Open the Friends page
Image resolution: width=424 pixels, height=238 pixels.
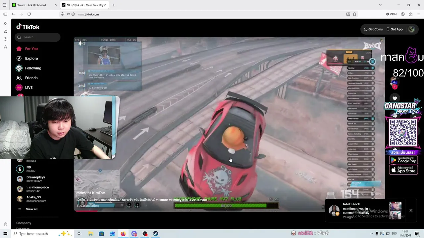coord(31,78)
